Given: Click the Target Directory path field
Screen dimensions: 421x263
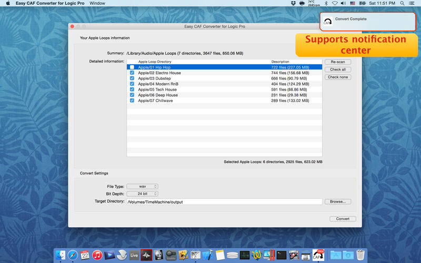Looking at the screenshot, I should coord(225,202).
